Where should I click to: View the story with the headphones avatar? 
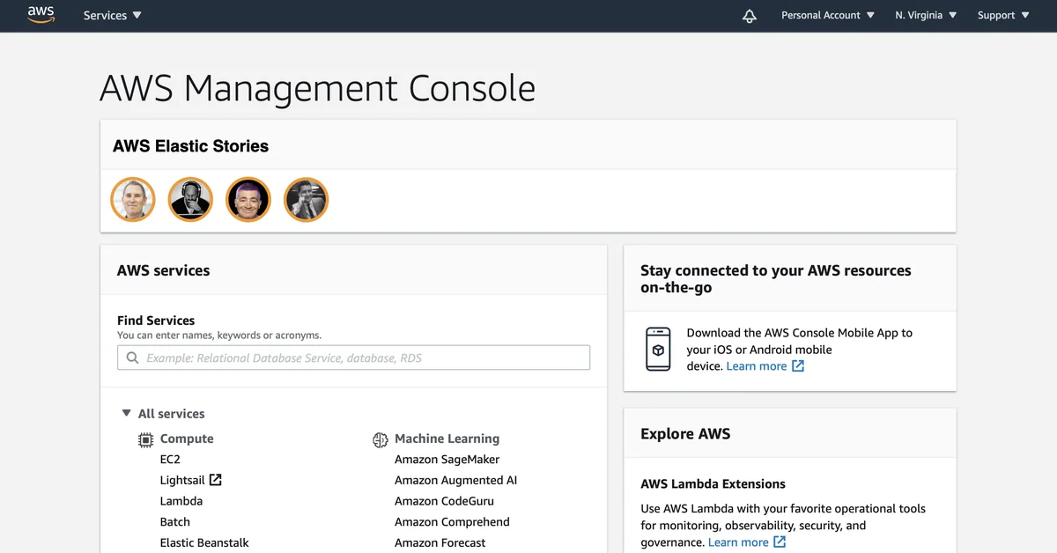click(190, 200)
